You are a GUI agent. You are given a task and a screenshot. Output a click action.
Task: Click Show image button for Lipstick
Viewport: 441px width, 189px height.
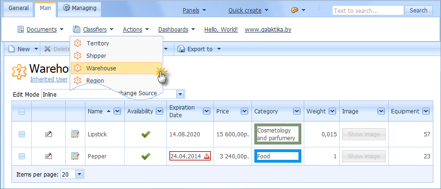(364, 134)
